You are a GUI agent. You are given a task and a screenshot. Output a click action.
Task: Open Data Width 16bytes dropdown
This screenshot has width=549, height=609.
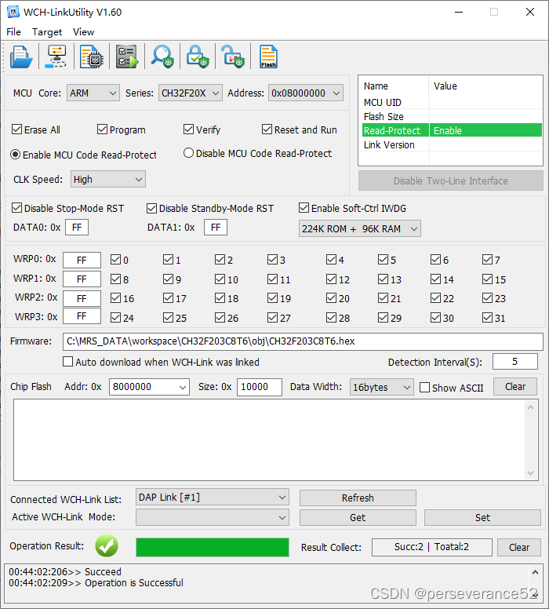click(382, 387)
